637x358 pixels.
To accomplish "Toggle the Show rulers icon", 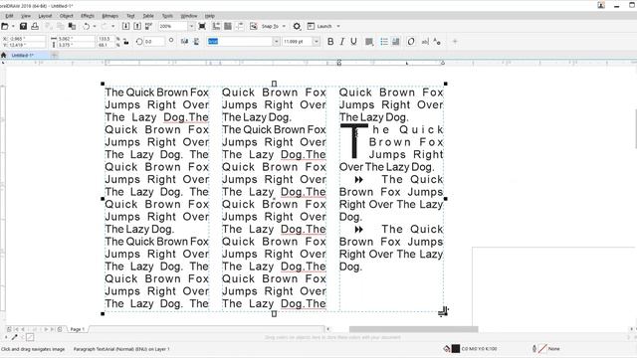I will [216, 27].
